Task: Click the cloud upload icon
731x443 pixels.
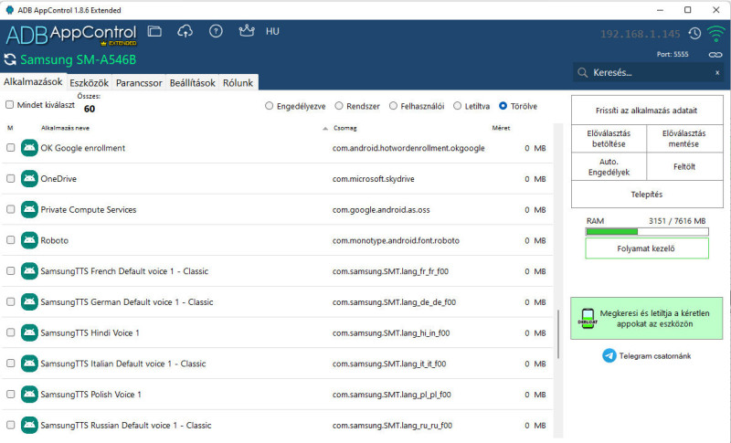Action: pos(185,31)
